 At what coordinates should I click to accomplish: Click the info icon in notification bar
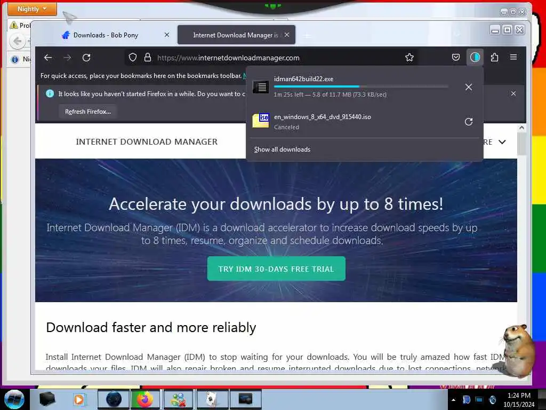point(50,93)
